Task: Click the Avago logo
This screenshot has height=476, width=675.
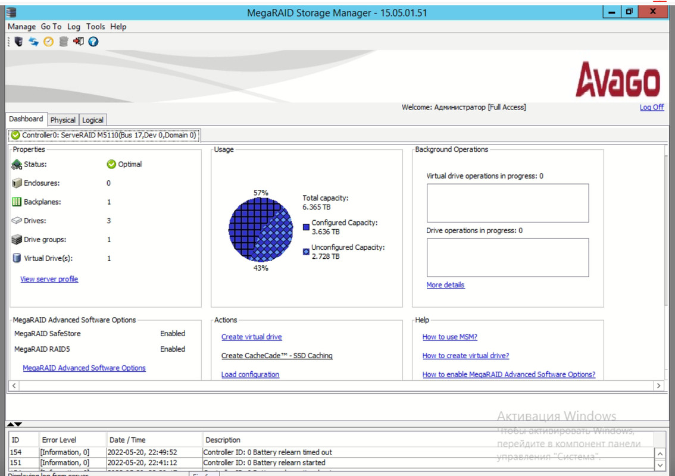Action: point(618,80)
